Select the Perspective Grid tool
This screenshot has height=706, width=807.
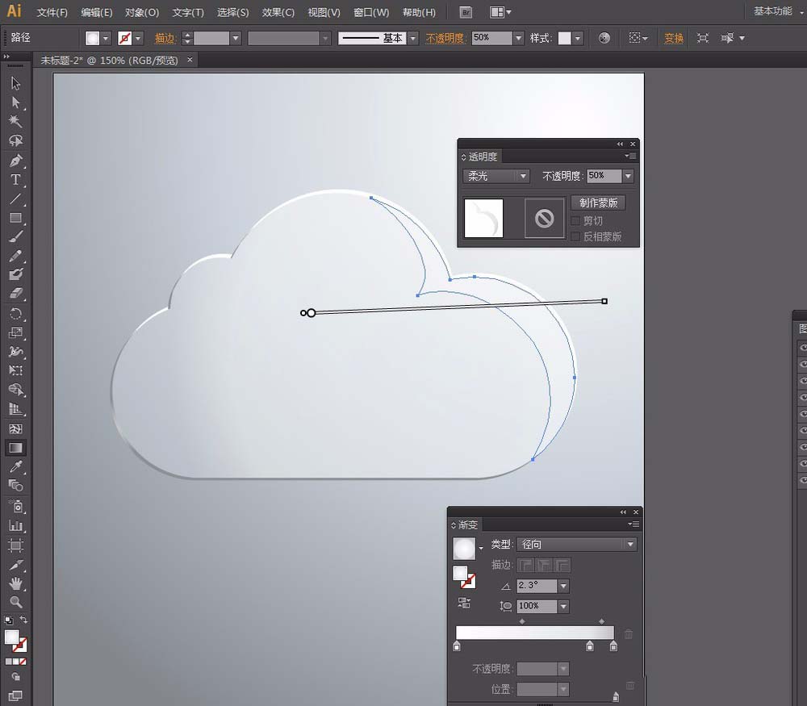tap(15, 410)
